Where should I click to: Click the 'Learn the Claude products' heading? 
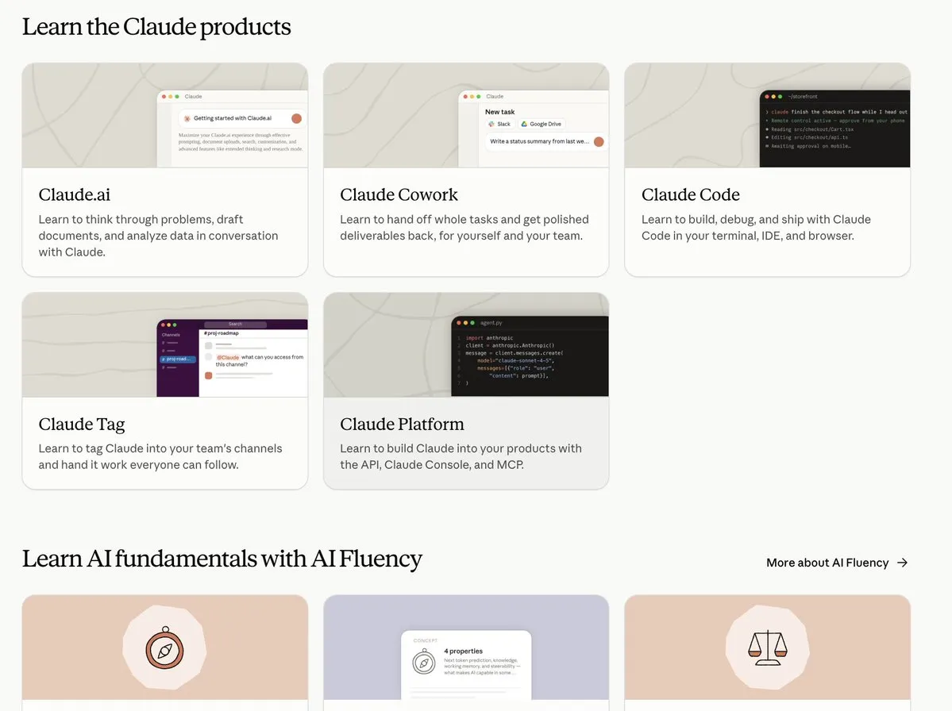[156, 27]
